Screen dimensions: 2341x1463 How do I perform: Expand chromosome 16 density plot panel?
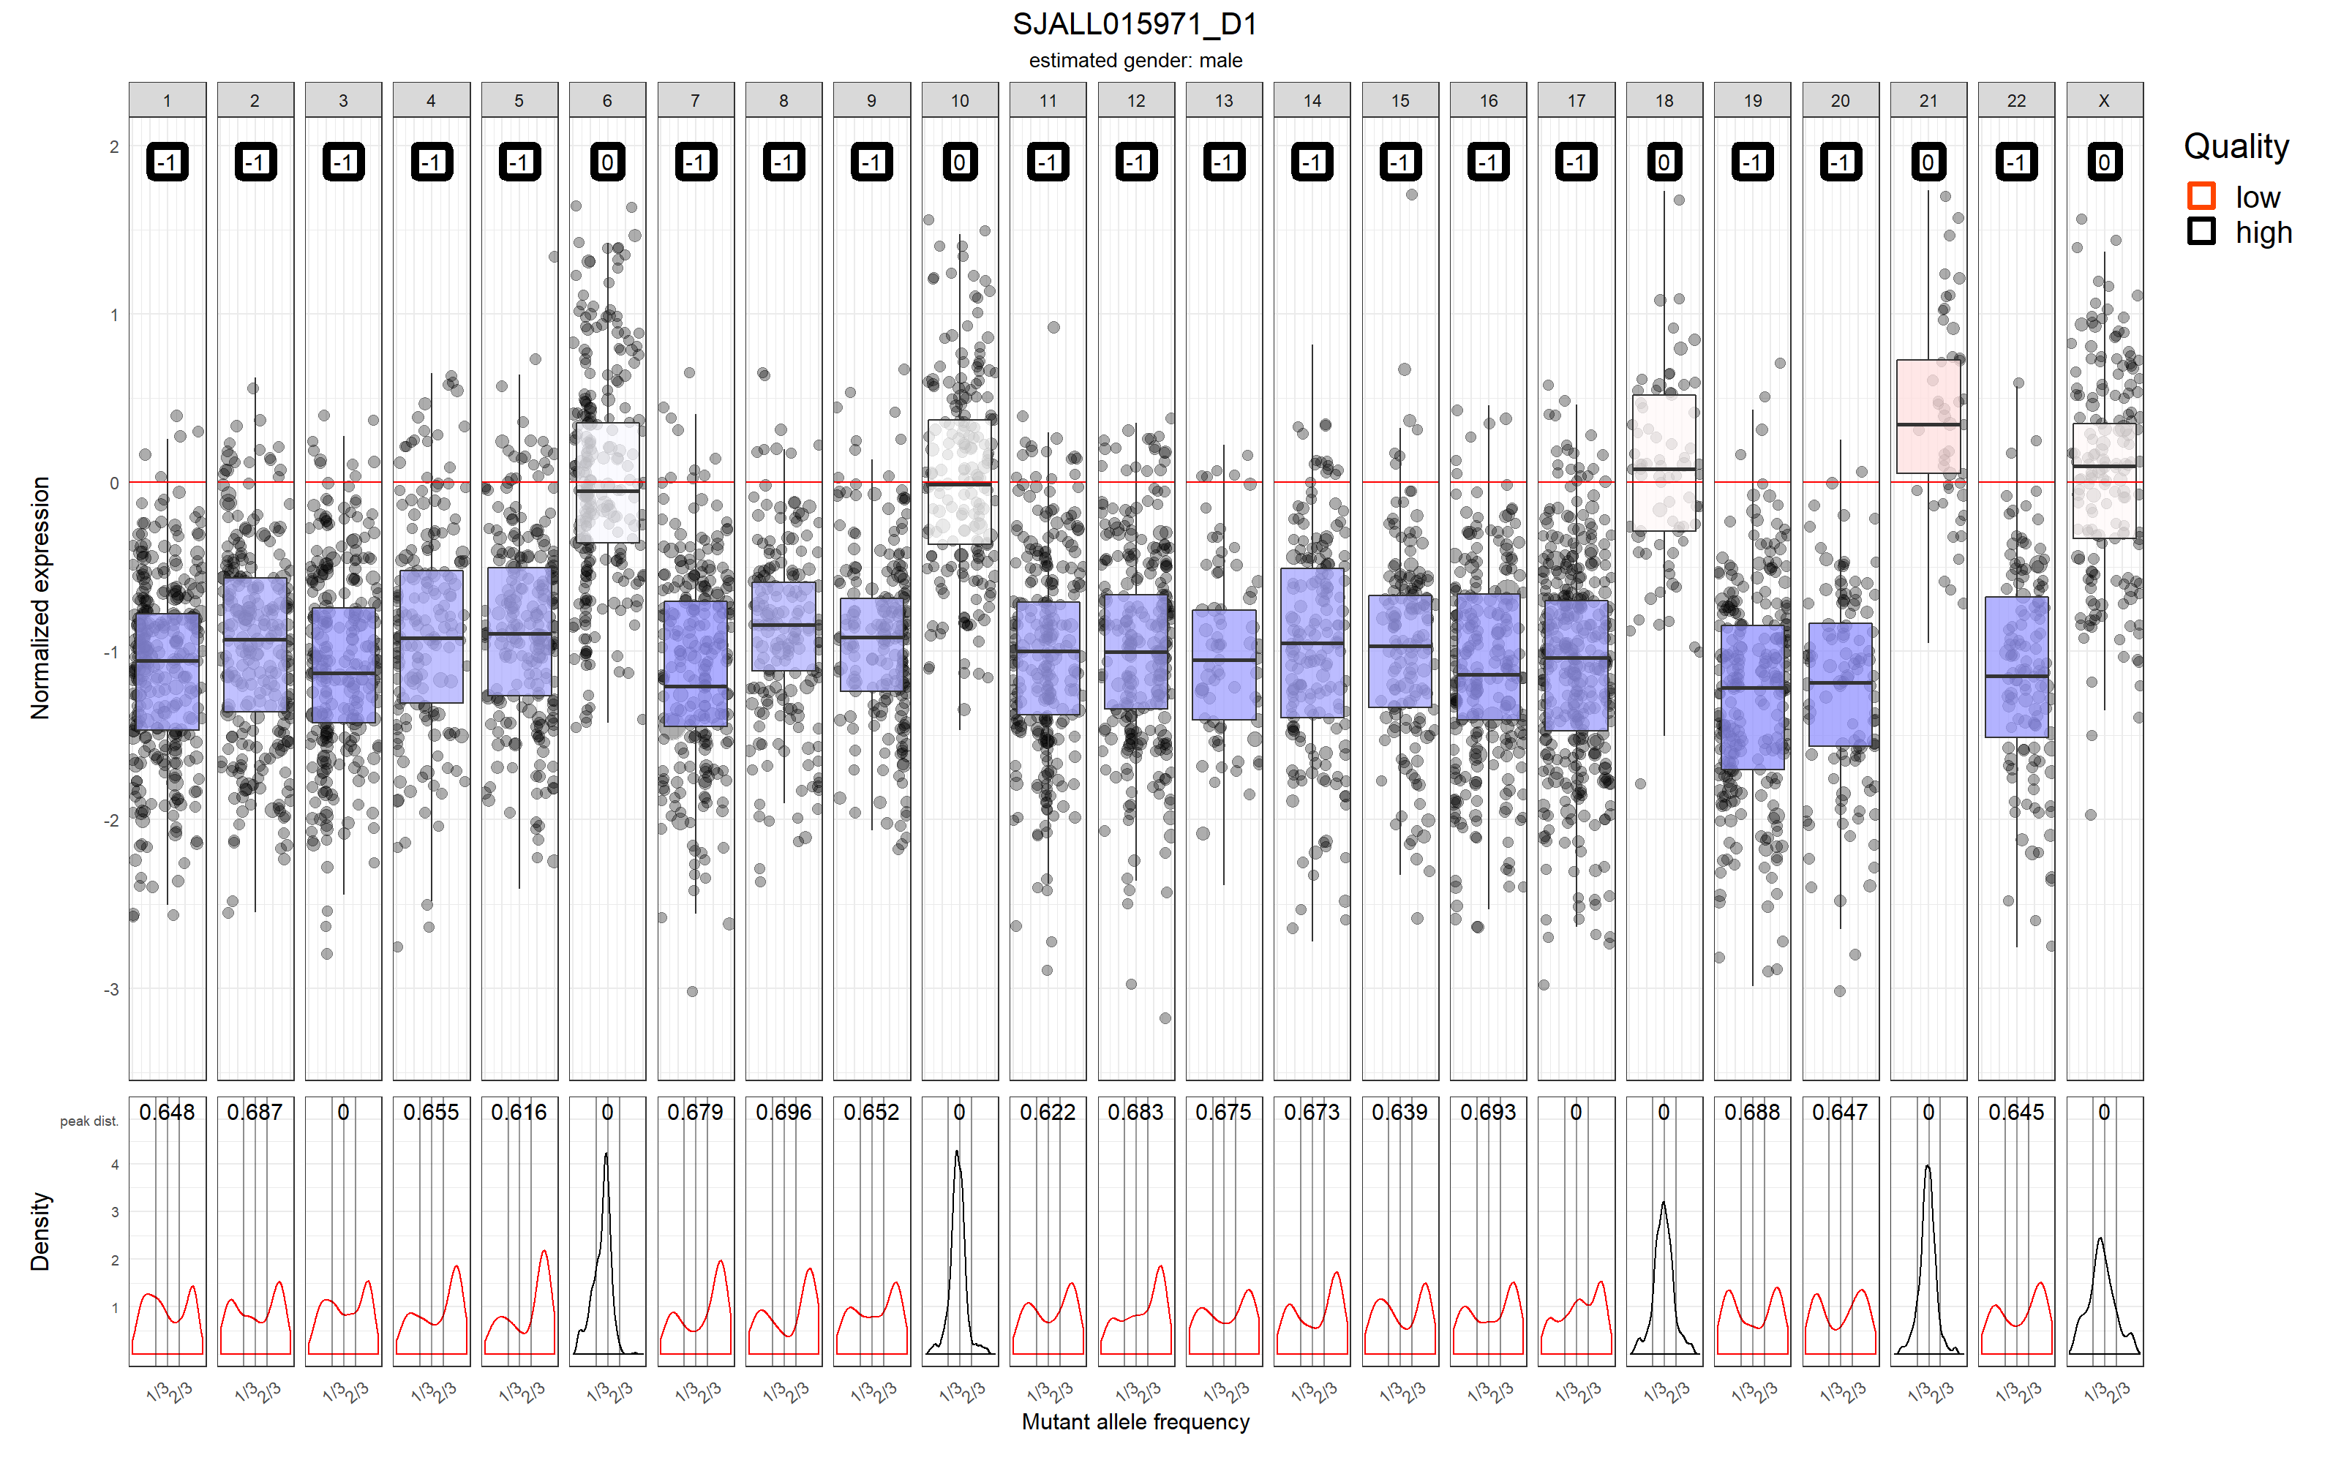coord(1480,1315)
